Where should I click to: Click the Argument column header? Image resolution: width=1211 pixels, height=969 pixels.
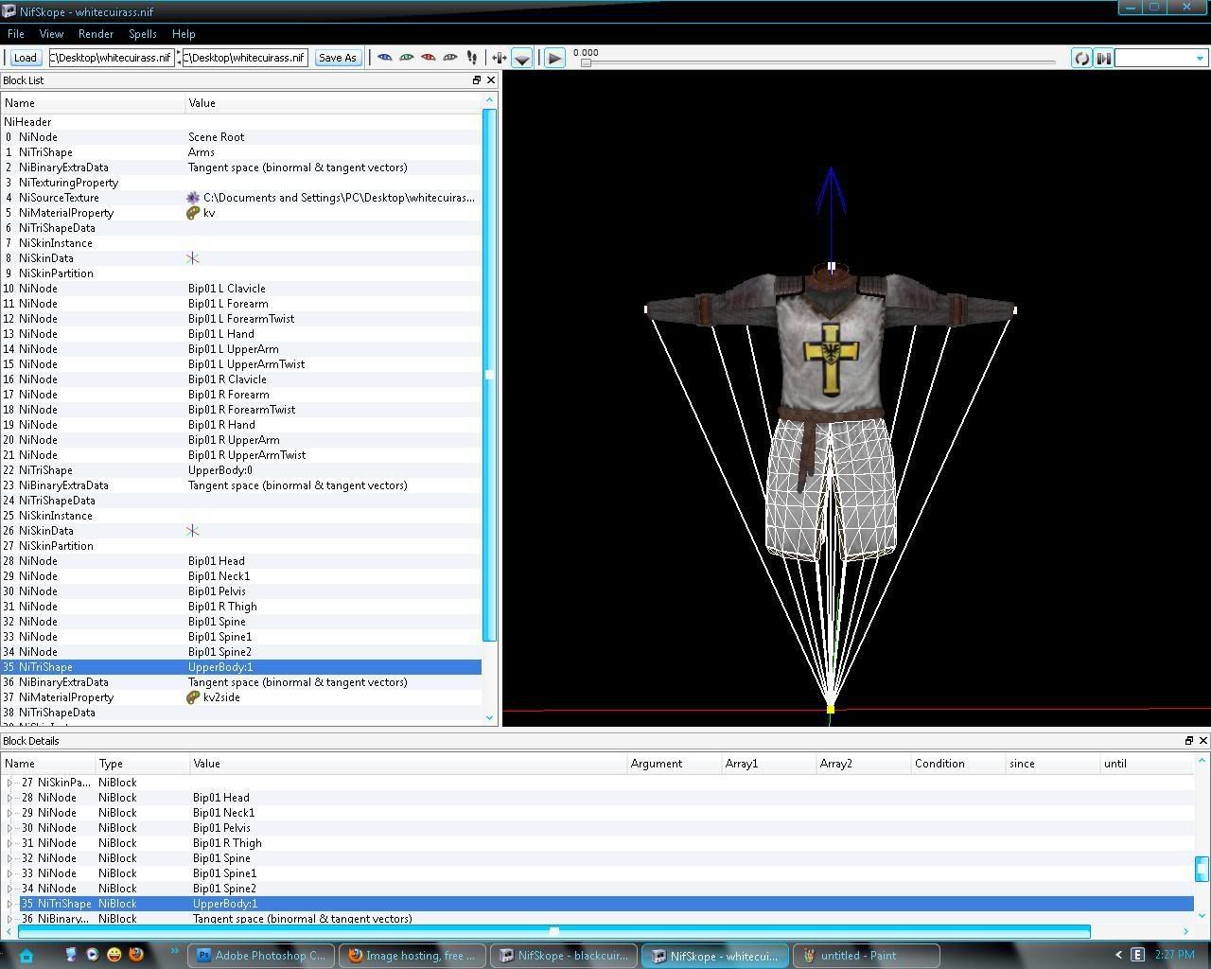coord(675,764)
